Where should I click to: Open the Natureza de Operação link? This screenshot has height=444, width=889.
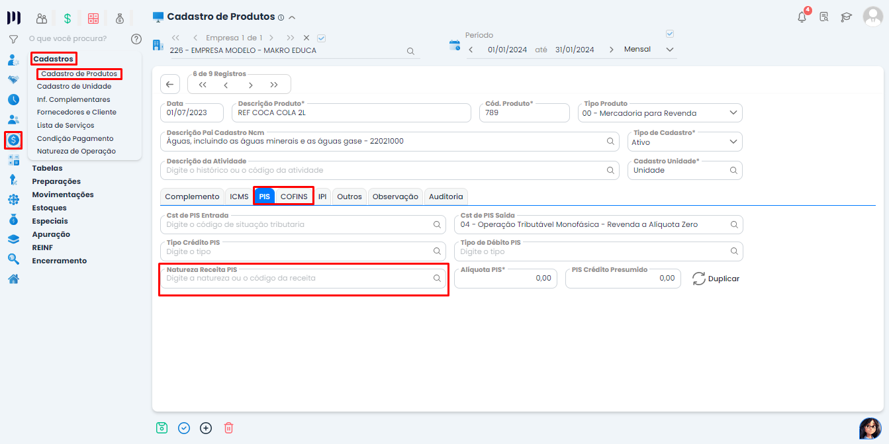[x=76, y=152]
